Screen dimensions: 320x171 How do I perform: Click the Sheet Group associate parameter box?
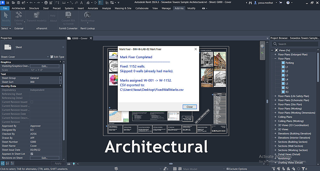point(60,78)
